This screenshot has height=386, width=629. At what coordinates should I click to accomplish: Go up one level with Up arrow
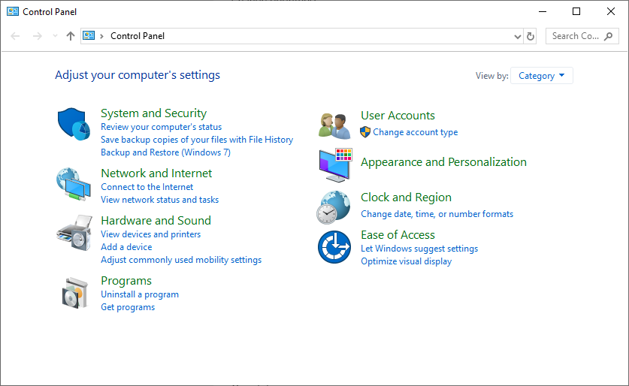pos(71,36)
